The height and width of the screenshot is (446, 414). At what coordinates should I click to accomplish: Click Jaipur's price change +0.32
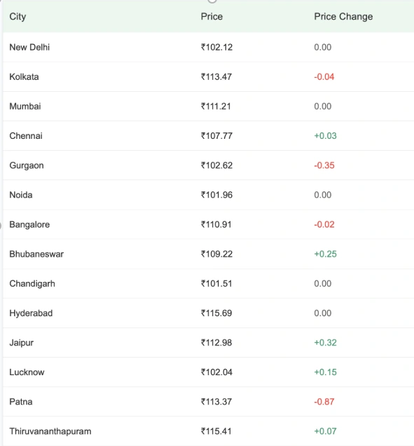tap(325, 343)
